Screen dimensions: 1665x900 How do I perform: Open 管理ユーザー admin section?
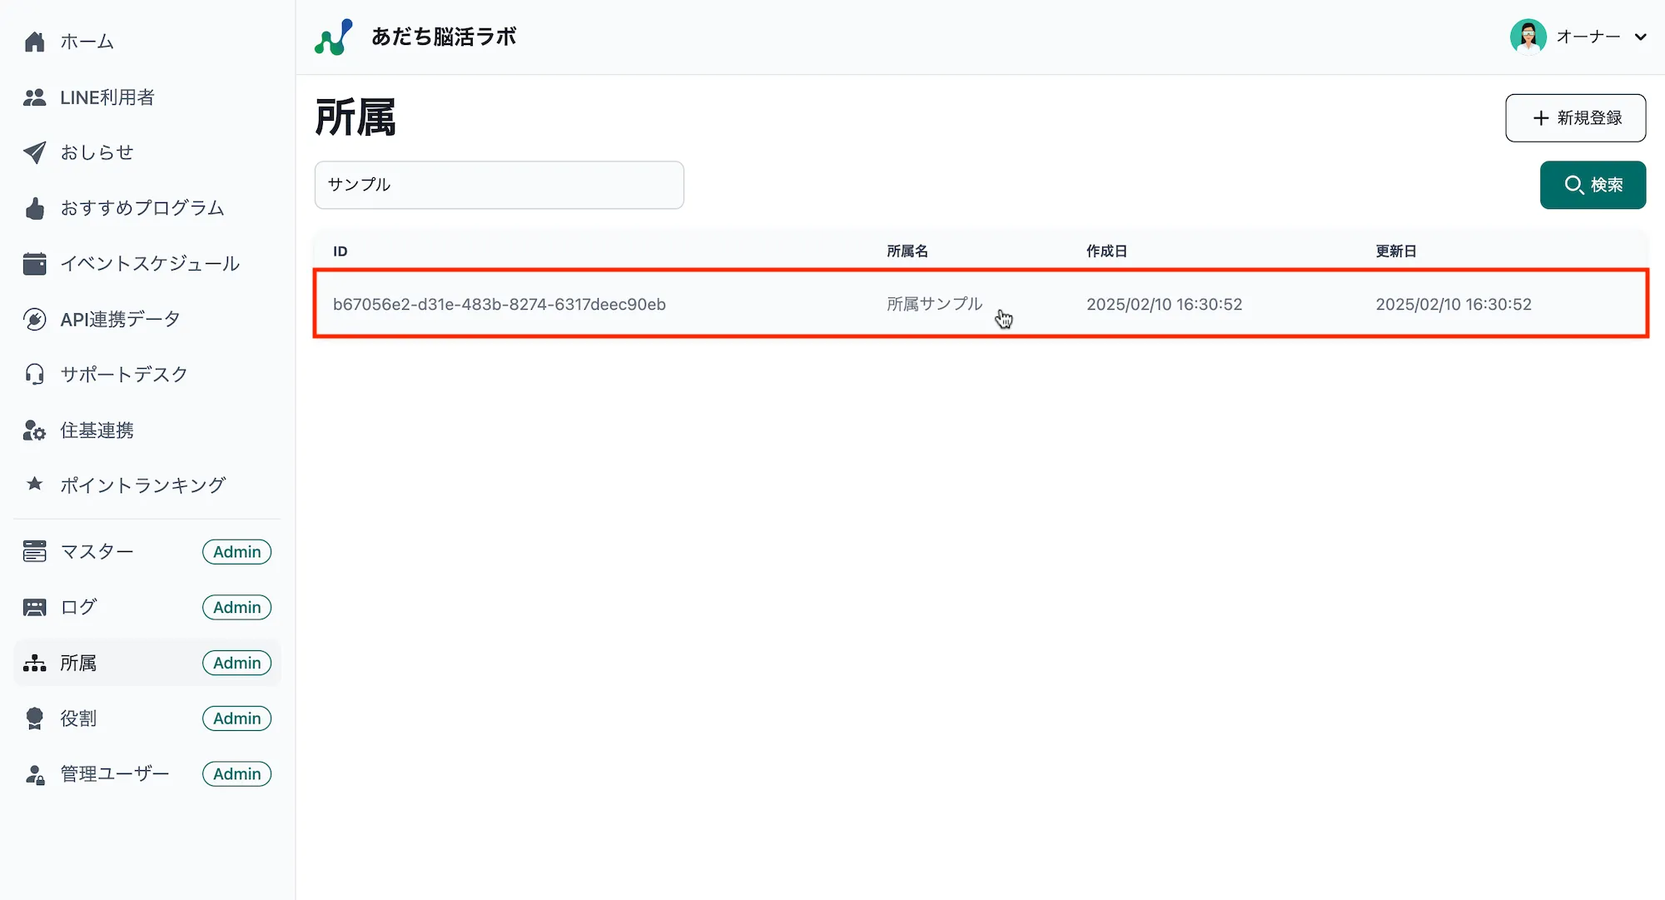115,774
